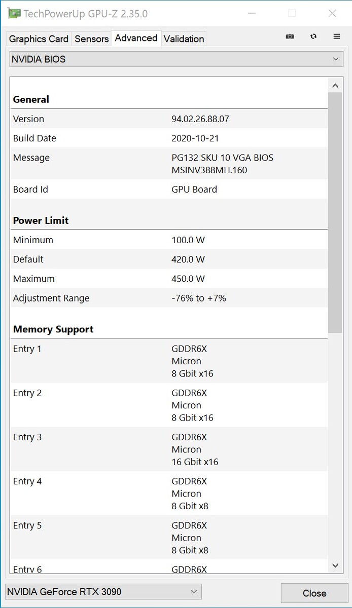
Task: Select the Default power limit row
Action: (x=169, y=259)
